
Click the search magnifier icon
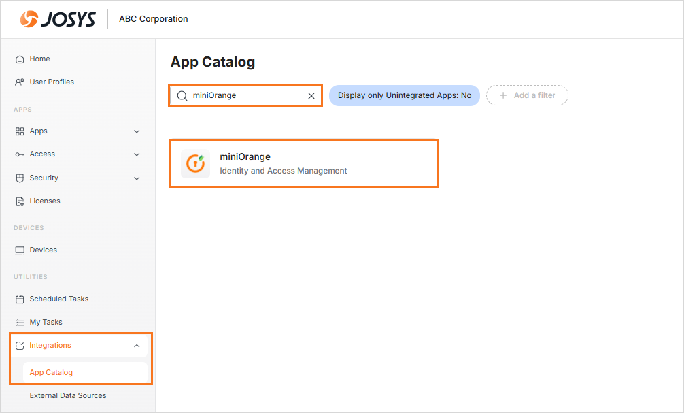tap(182, 96)
